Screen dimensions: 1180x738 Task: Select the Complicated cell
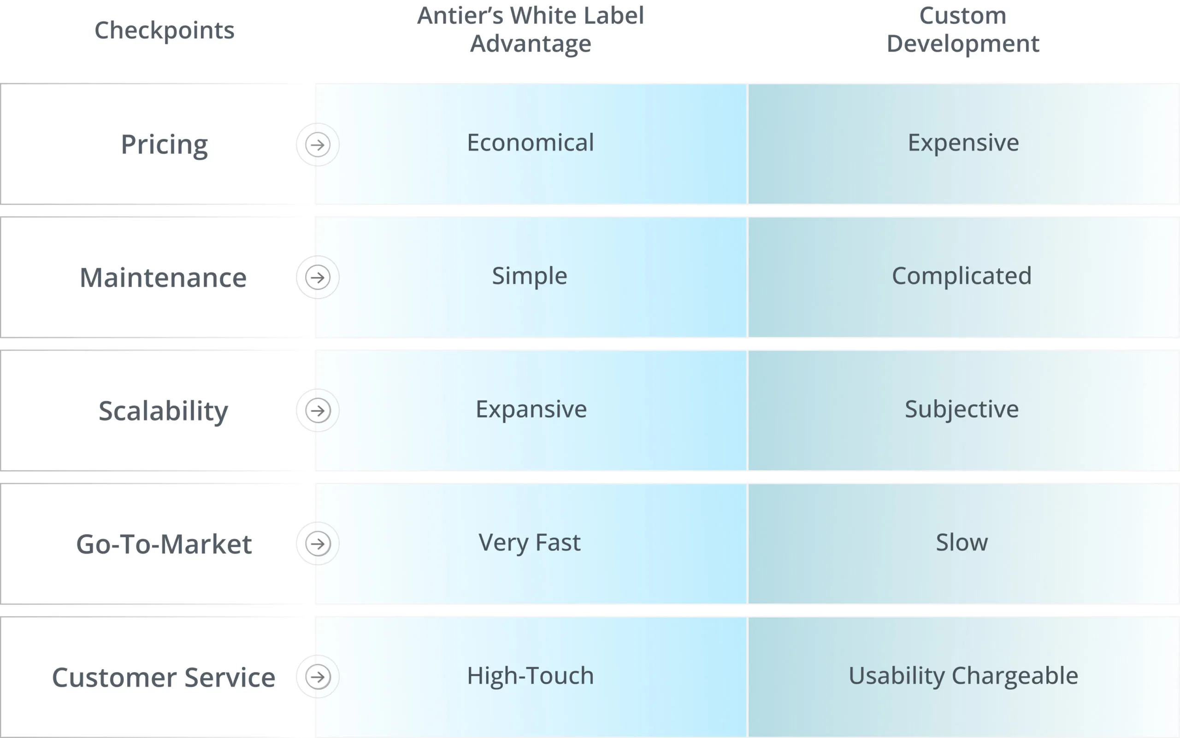click(x=962, y=276)
